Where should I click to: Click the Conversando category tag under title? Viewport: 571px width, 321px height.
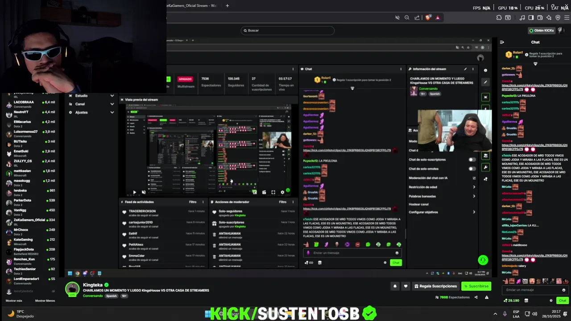tap(93, 296)
